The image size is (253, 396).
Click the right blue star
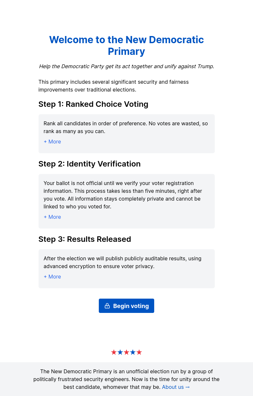coord(133,353)
